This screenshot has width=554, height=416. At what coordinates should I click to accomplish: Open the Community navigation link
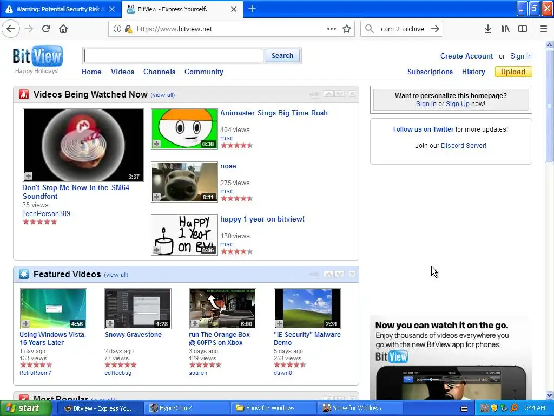204,71
